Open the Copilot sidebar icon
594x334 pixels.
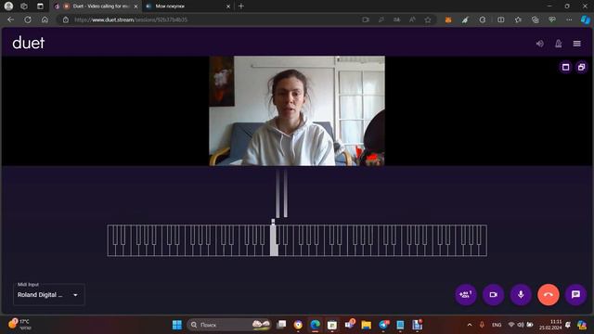(586, 19)
